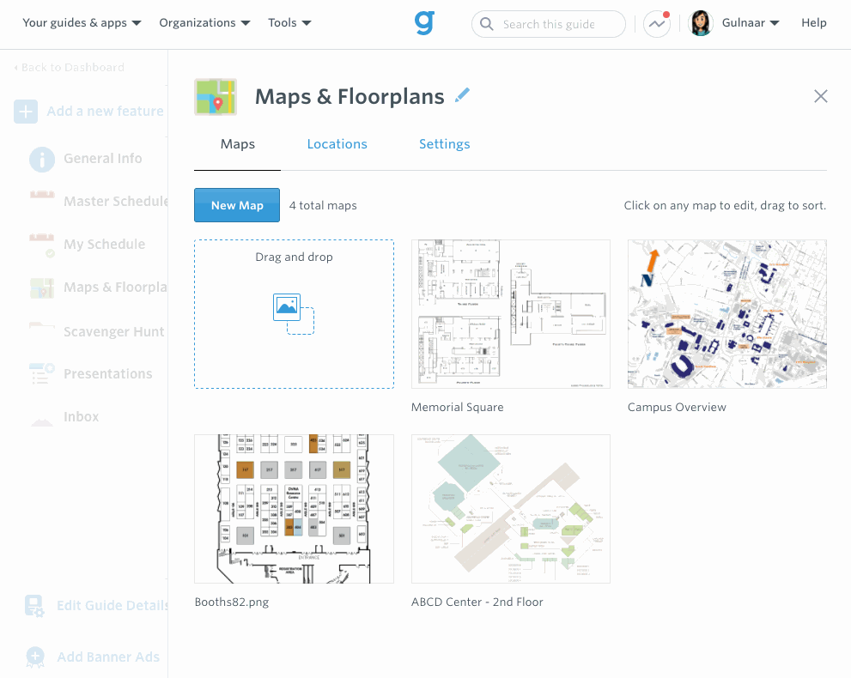Click the Drag and drop upload area
851x678 pixels.
click(x=295, y=314)
